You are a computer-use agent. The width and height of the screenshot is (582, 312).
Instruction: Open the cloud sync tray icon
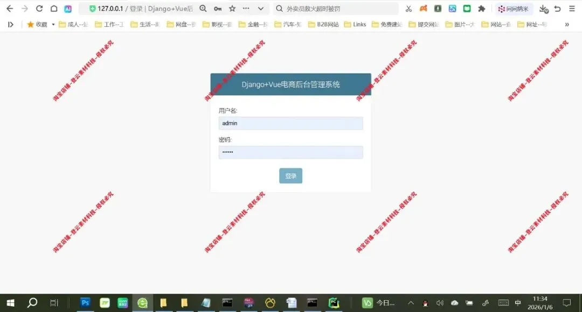tap(455, 303)
